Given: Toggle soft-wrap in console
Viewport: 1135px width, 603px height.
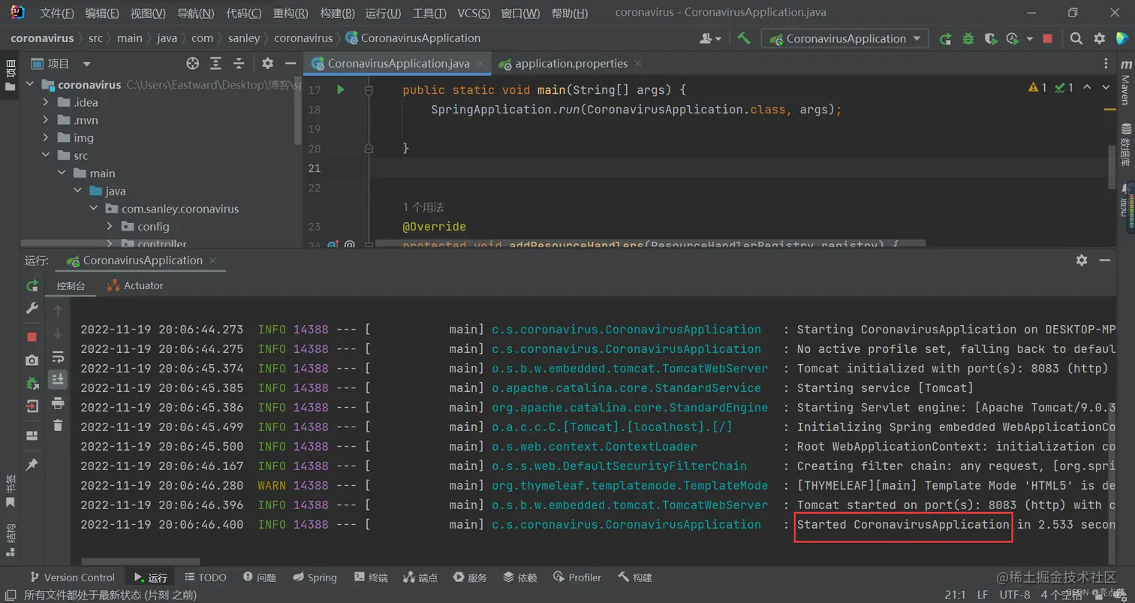Looking at the screenshot, I should tap(58, 357).
